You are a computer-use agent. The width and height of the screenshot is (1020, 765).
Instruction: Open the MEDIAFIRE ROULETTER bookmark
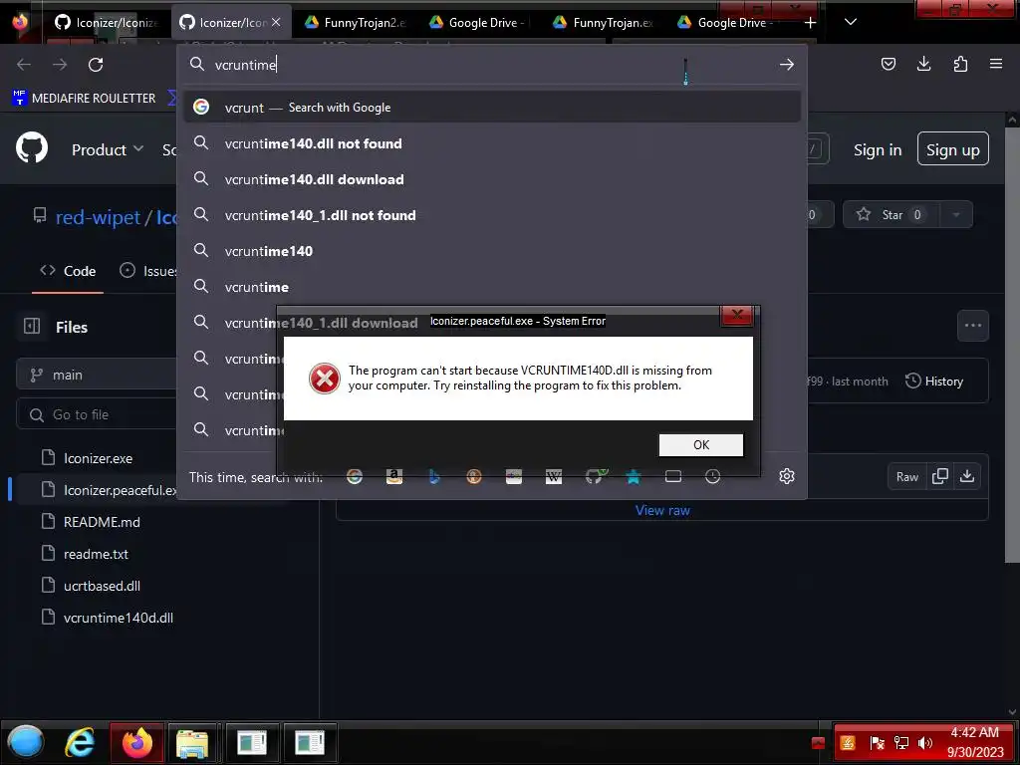point(85,99)
